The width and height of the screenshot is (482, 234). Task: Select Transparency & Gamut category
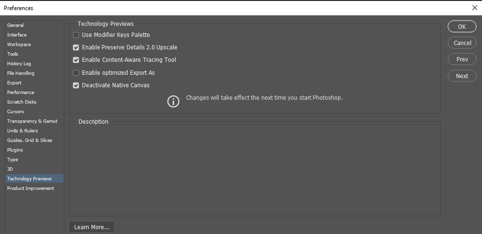click(32, 121)
